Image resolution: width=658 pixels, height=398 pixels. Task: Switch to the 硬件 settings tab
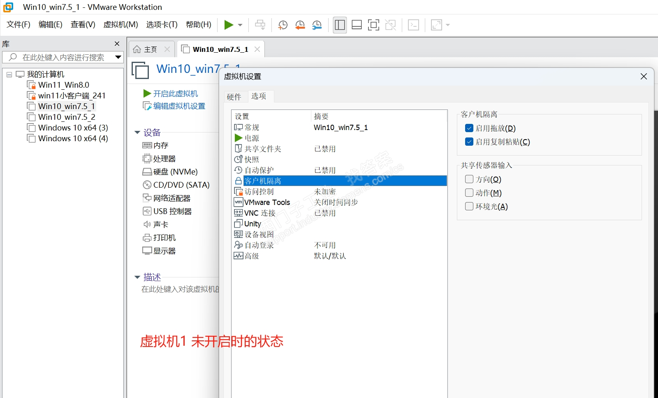coord(234,97)
